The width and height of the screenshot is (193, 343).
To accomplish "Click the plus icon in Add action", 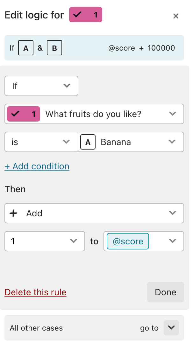I will [14, 213].
